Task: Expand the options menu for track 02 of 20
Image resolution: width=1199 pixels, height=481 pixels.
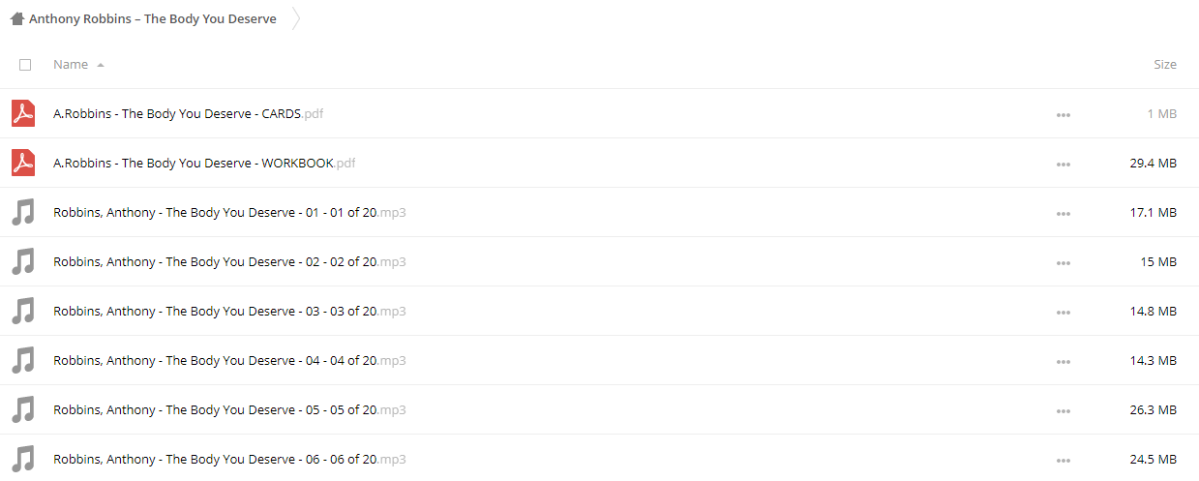Action: [1064, 262]
